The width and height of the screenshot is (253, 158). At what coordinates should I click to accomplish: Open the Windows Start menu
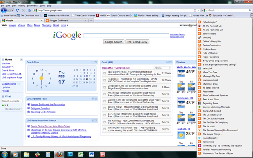4,154
